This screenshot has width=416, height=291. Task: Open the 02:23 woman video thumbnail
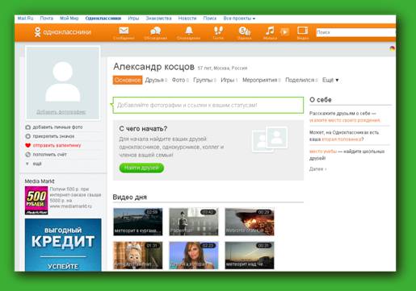point(194,256)
